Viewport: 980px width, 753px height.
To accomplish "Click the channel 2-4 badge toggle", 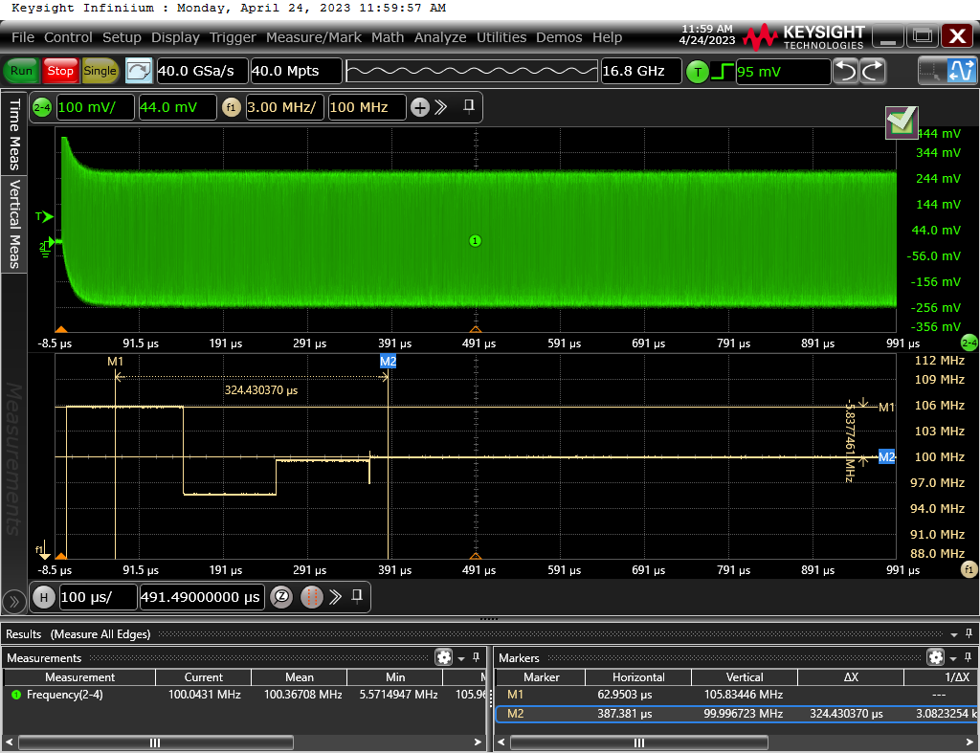I will point(41,107).
